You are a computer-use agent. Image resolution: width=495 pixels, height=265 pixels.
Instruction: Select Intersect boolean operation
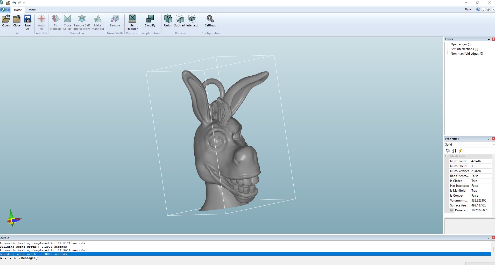coord(192,21)
